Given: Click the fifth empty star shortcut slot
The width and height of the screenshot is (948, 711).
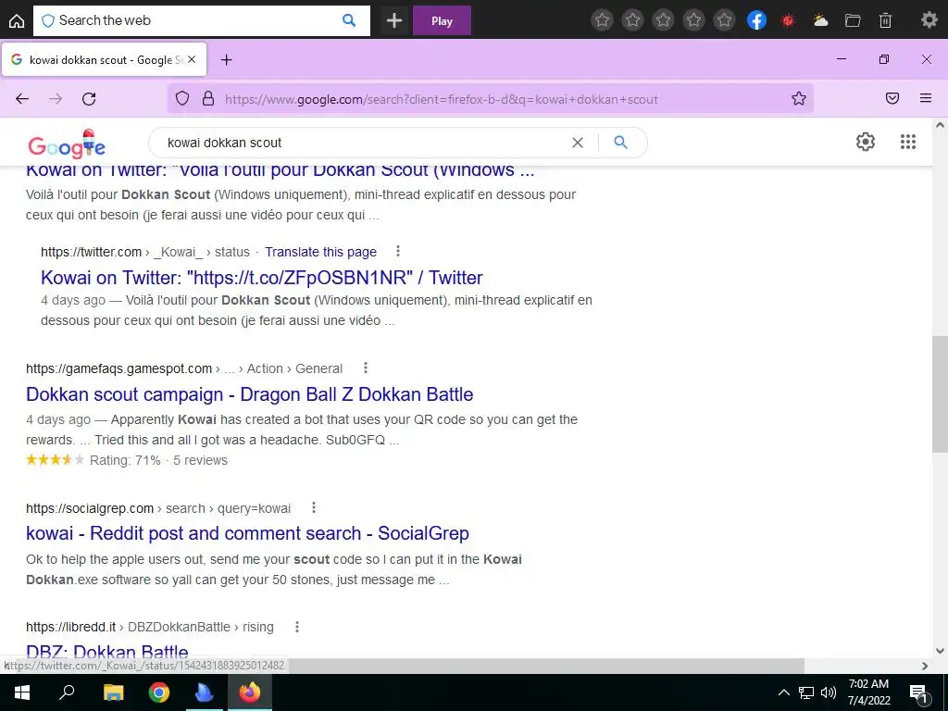Looking at the screenshot, I should (x=724, y=20).
